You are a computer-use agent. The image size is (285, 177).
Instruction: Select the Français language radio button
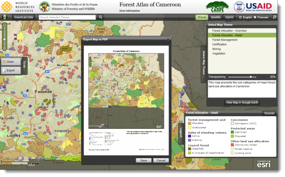pyautogui.click(x=255, y=17)
